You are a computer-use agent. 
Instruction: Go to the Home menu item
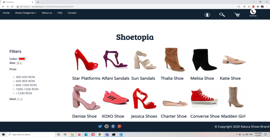[x=6, y=13]
